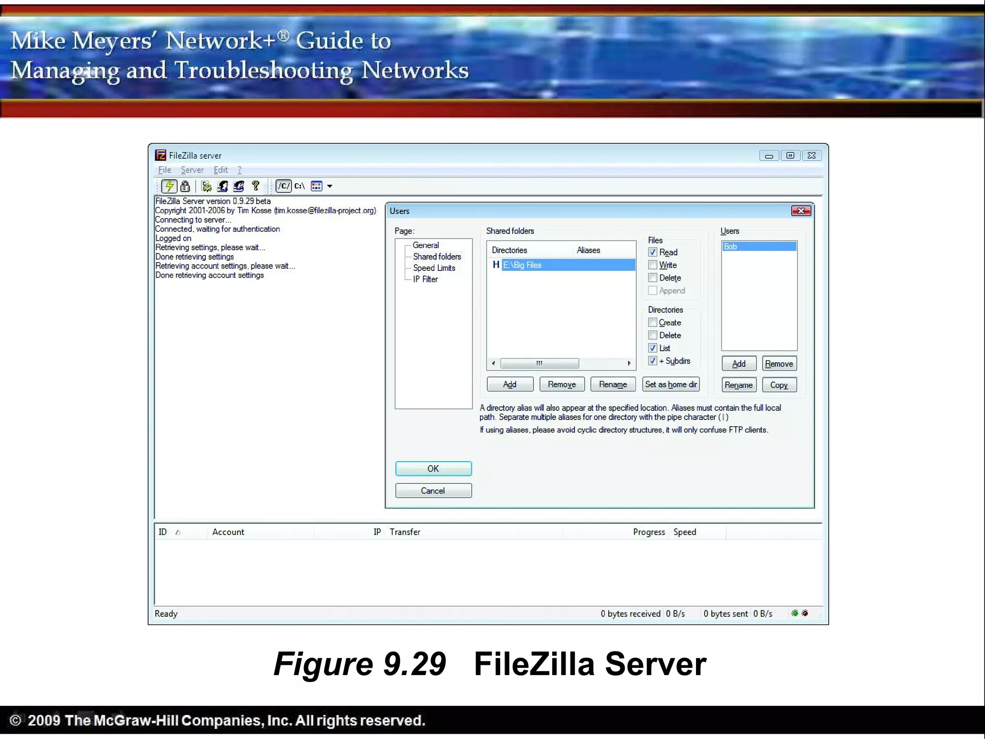
Task: Click the right scroll arrow in folders list
Action: tap(629, 363)
